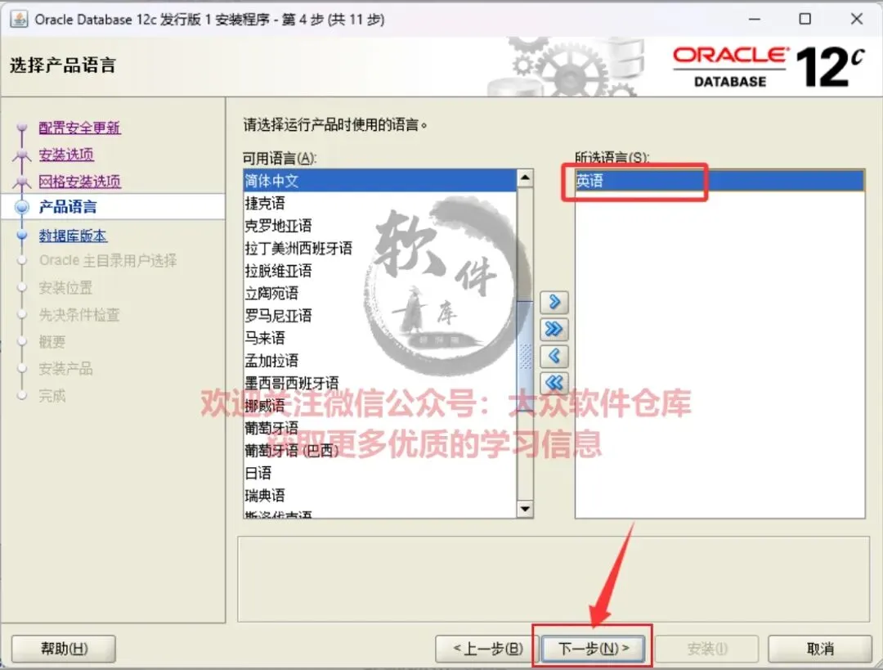Viewport: 883px width, 670px height.
Task: Click 帮助(H) button
Action: click(x=64, y=649)
